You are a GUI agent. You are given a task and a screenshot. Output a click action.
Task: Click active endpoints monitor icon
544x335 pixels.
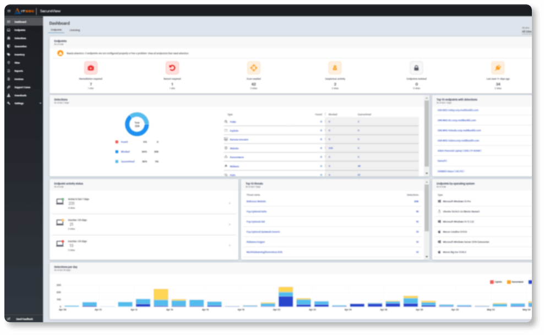(60, 201)
